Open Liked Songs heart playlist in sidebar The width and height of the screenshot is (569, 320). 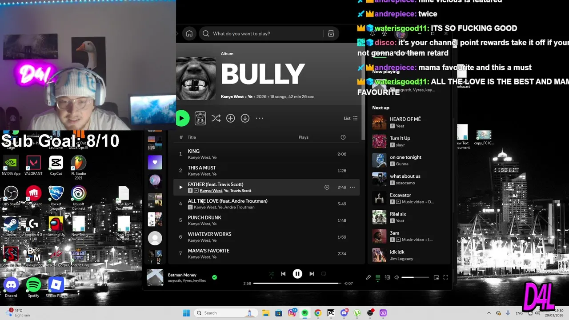pos(155,163)
